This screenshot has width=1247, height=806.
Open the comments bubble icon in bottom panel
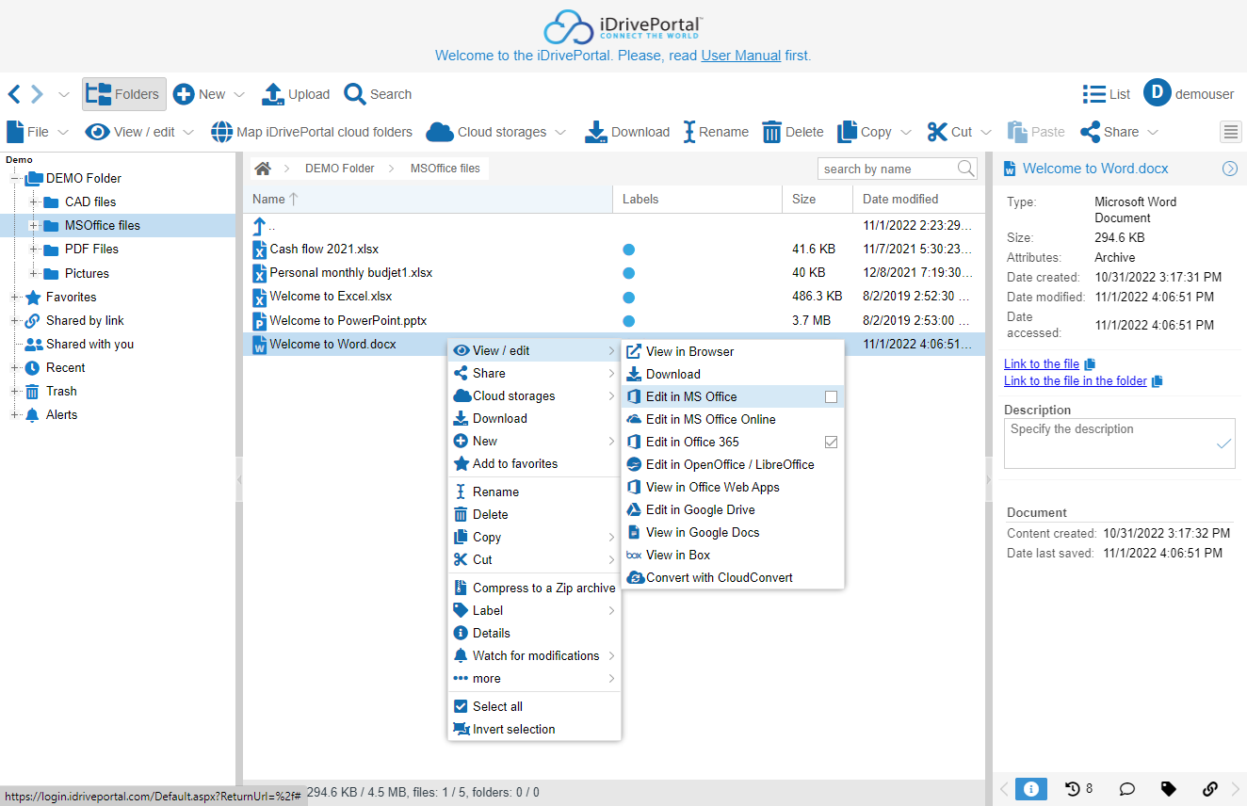tap(1126, 789)
